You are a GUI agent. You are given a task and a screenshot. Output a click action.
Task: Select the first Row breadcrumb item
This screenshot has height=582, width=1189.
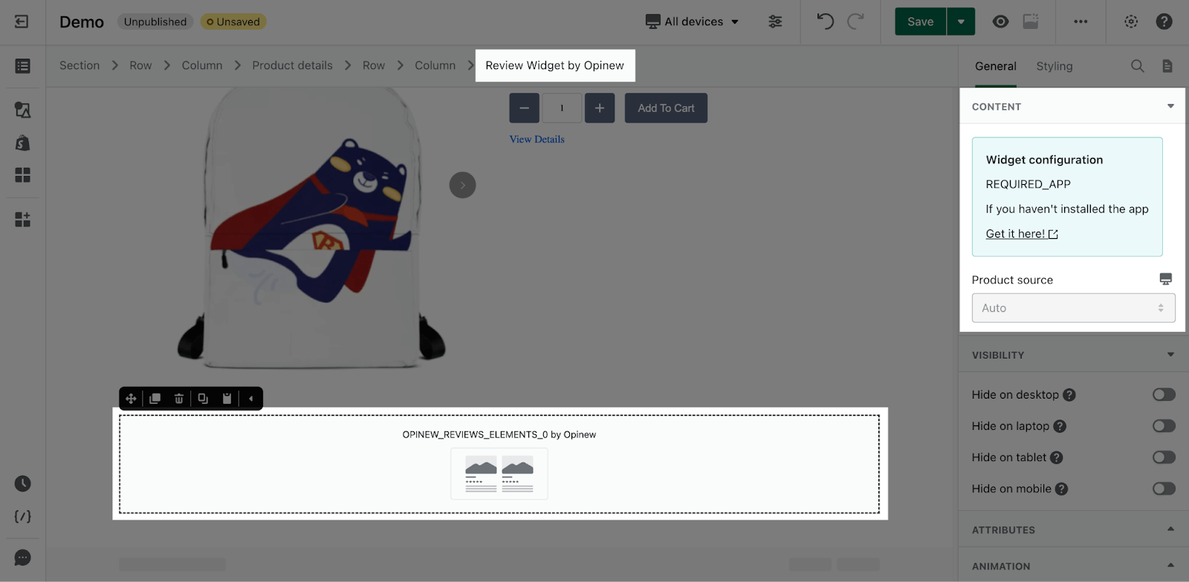(x=140, y=65)
